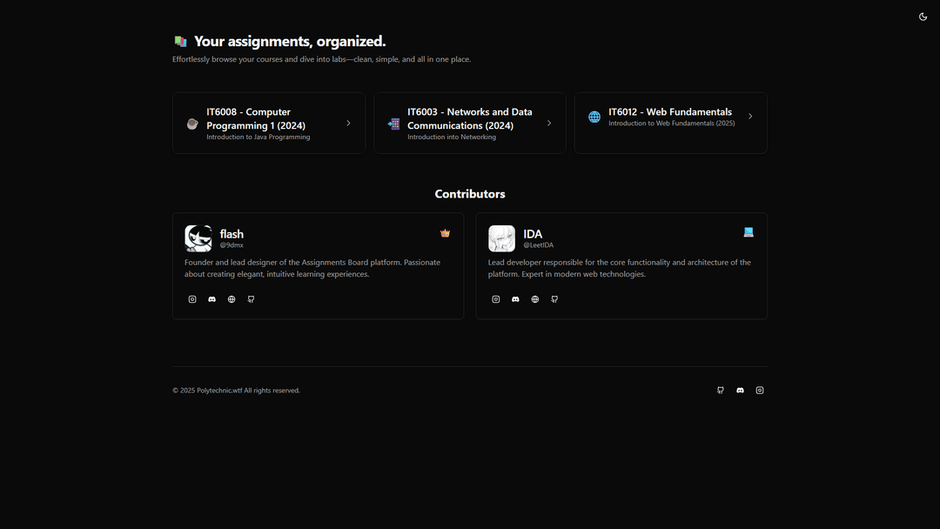Open flash's Instagram profile icon
940x529 pixels.
(x=191, y=298)
